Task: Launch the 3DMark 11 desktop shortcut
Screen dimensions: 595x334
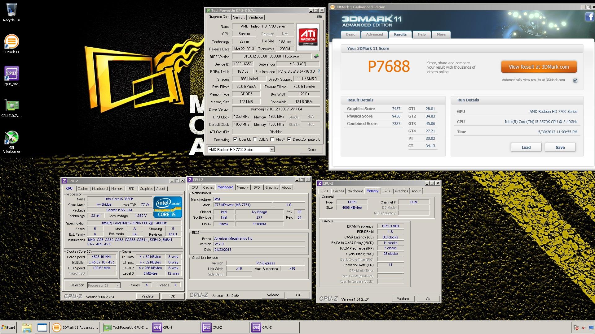Action: [11, 44]
